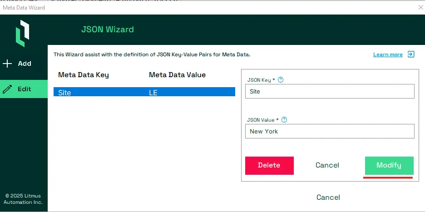This screenshot has height=212, width=425.
Task: Click the LE value in selected row
Action: tap(153, 93)
